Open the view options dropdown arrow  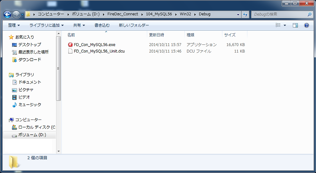tap(285, 25)
